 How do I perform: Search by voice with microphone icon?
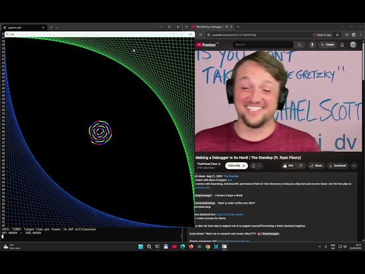(312, 45)
